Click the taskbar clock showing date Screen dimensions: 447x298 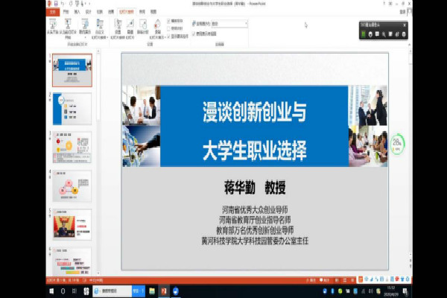click(391, 291)
